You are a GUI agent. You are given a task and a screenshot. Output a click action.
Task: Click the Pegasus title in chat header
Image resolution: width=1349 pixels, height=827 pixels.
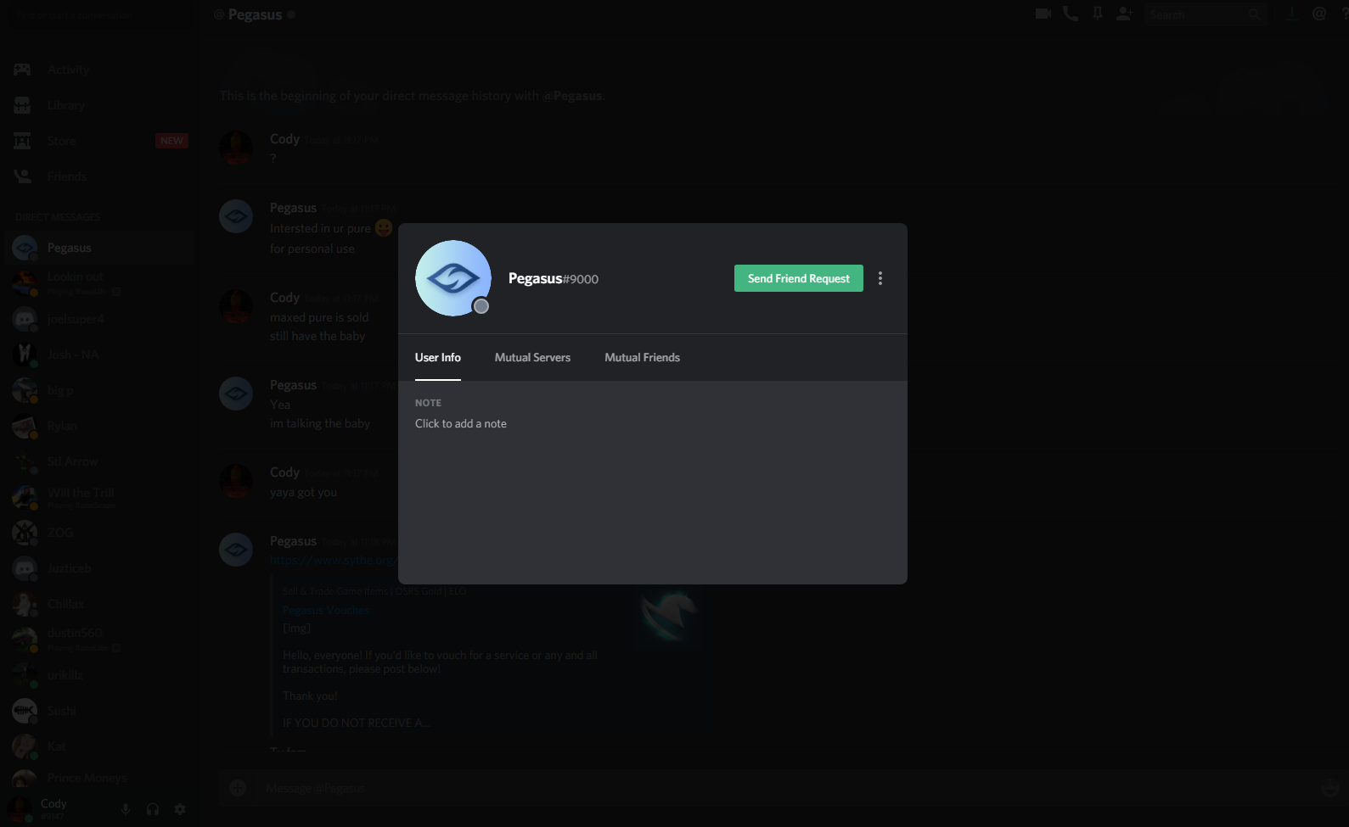[x=255, y=14]
